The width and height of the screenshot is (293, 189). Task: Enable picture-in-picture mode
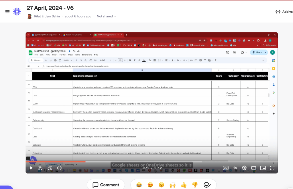263,168
